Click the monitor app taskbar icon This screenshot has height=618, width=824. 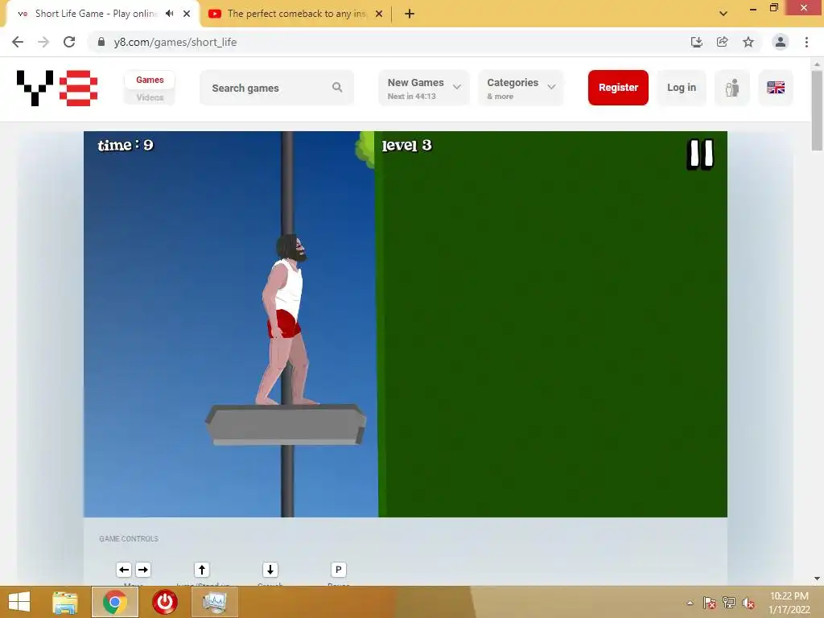(214, 602)
